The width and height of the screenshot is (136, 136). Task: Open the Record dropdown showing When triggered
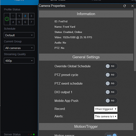(106, 109)
